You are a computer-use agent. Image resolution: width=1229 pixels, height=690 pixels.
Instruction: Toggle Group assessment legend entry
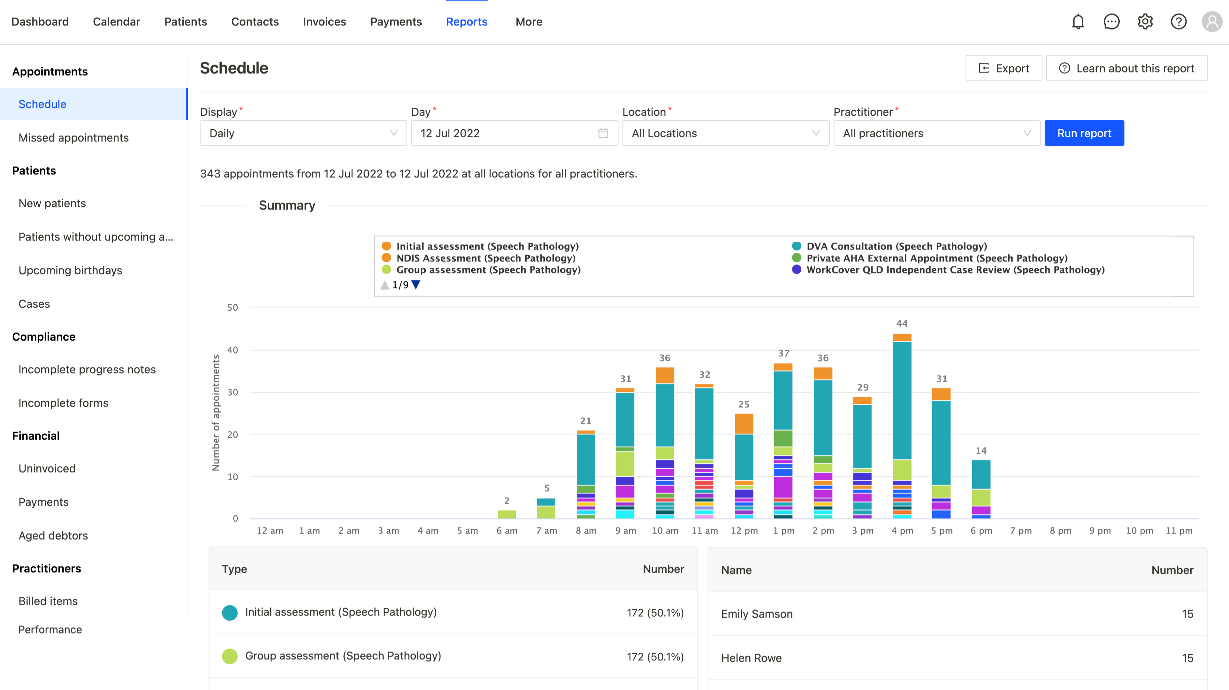click(481, 270)
